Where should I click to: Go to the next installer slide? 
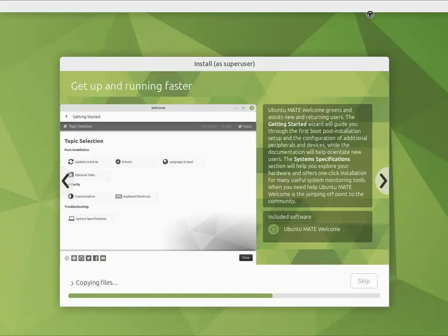(x=383, y=181)
